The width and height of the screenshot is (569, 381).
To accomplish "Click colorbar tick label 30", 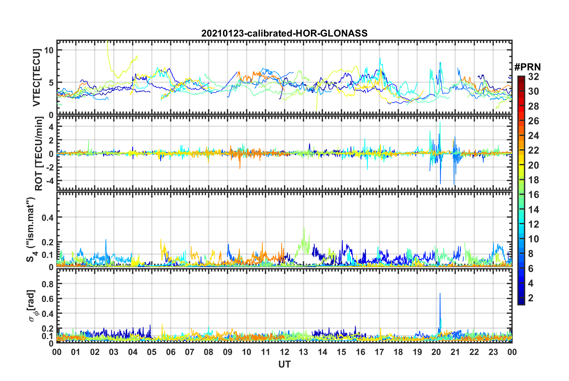I will [533, 91].
